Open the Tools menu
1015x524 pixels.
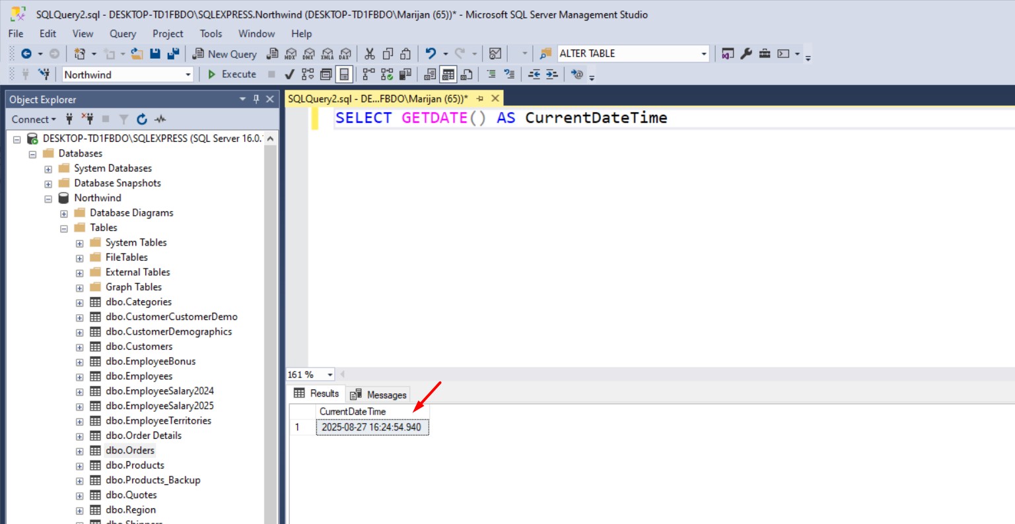coord(211,34)
